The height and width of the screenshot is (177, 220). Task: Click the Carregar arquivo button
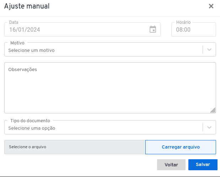coord(181,147)
